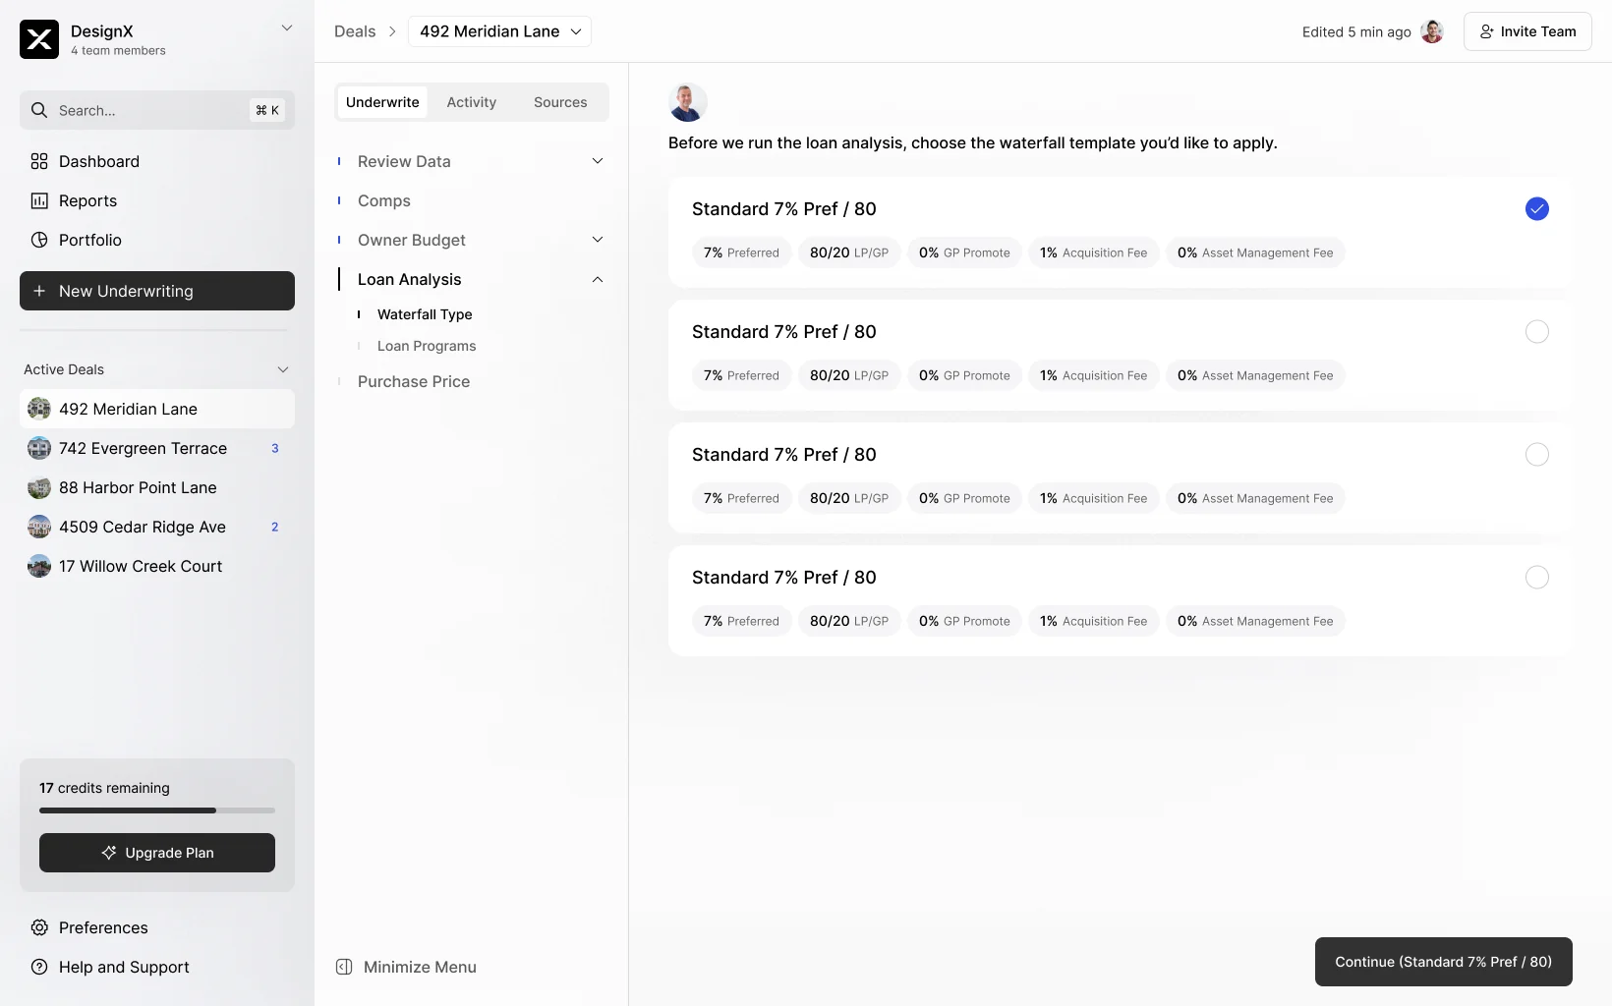The image size is (1612, 1006).
Task: Click the Invite Team button
Action: 1527,31
